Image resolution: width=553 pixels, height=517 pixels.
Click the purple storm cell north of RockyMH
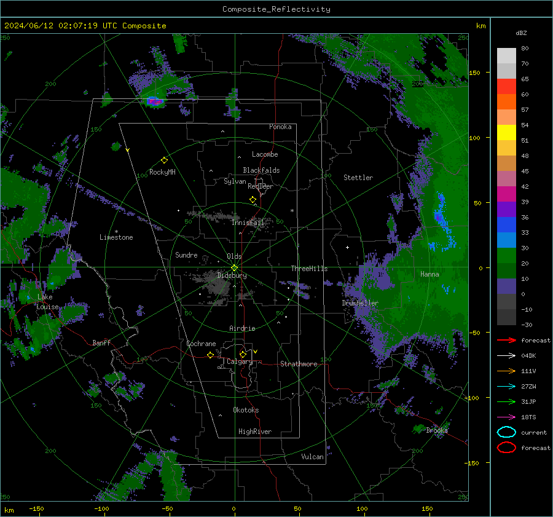[155, 101]
